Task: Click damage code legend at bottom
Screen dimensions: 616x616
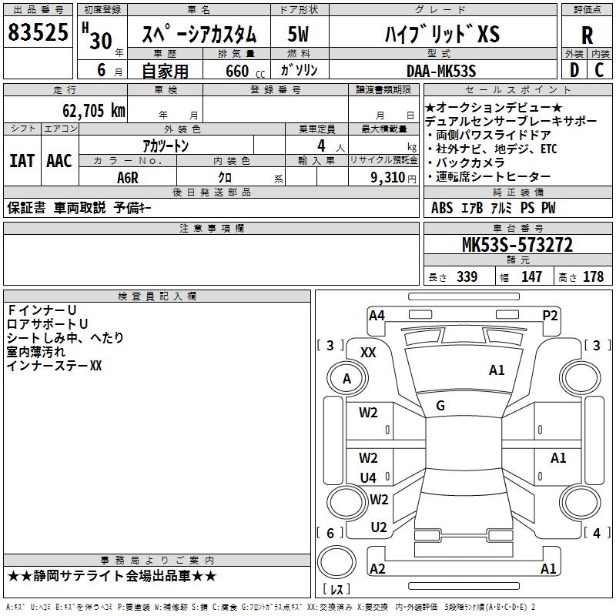Action: tap(270, 607)
